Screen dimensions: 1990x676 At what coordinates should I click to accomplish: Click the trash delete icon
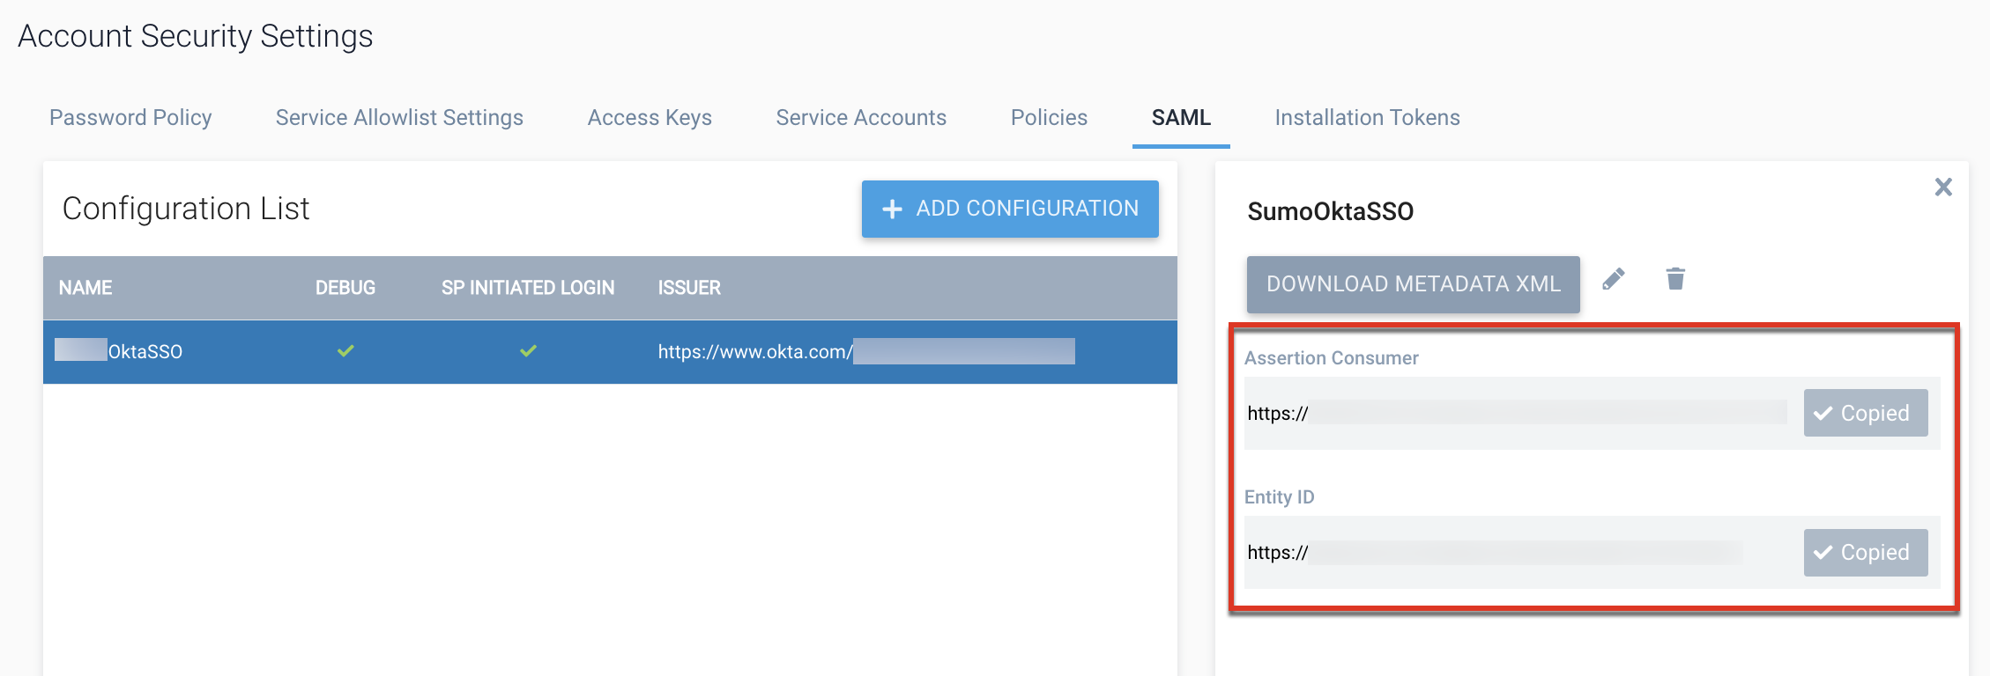pos(1675,279)
